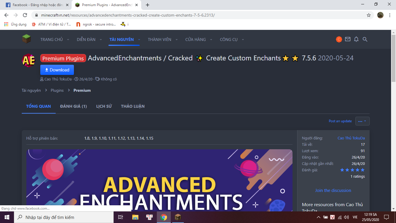The height and width of the screenshot is (223, 396).
Task: Click the Post an update link
Action: [340, 121]
